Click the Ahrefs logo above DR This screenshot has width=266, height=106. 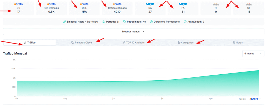(18, 4)
